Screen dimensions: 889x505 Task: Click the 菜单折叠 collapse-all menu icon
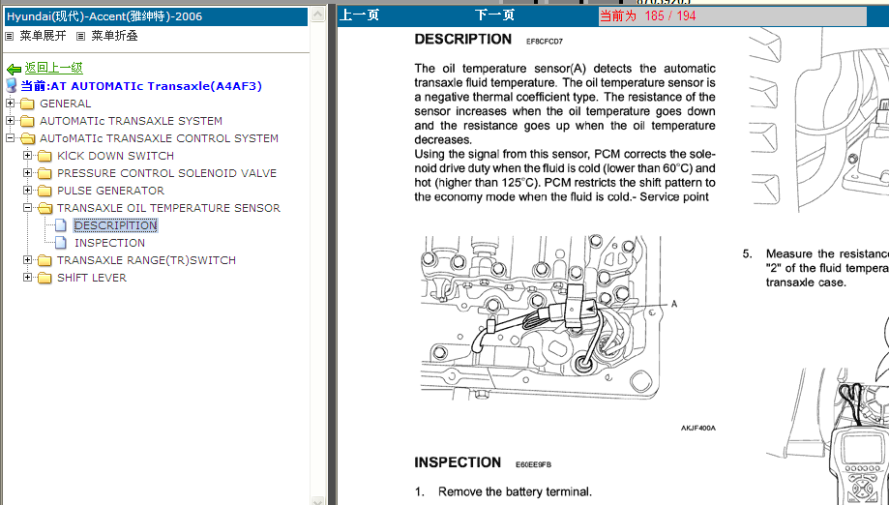pos(82,36)
